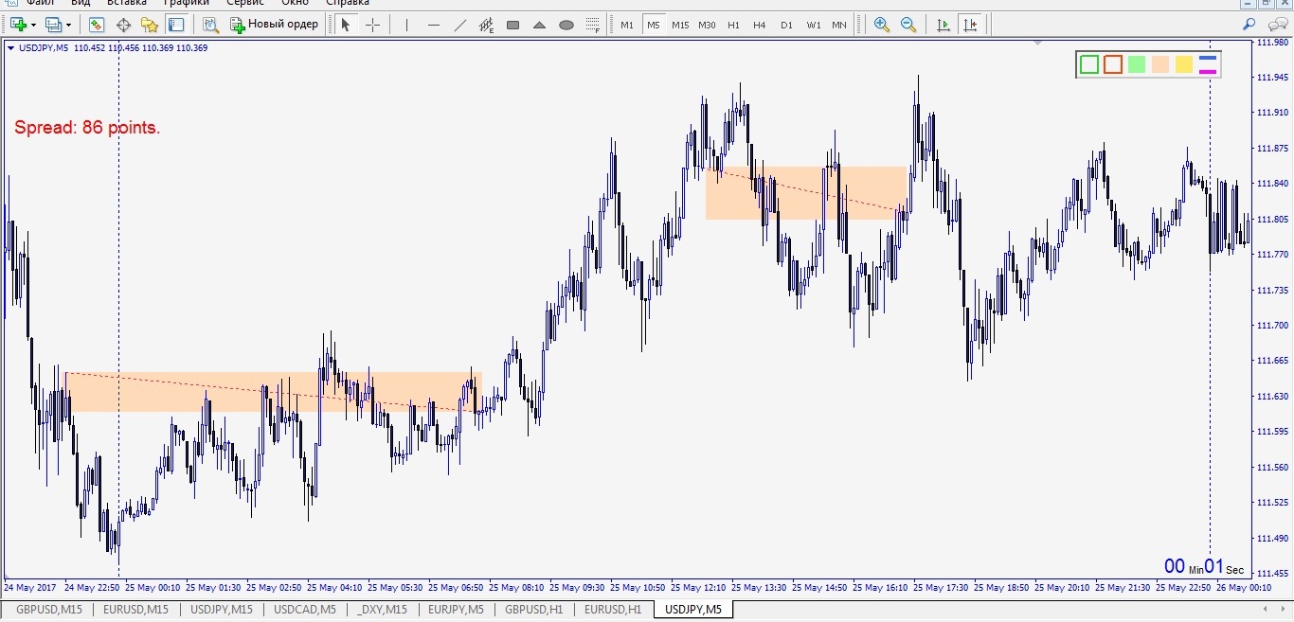Toggle the Navigator panel button

click(x=149, y=25)
